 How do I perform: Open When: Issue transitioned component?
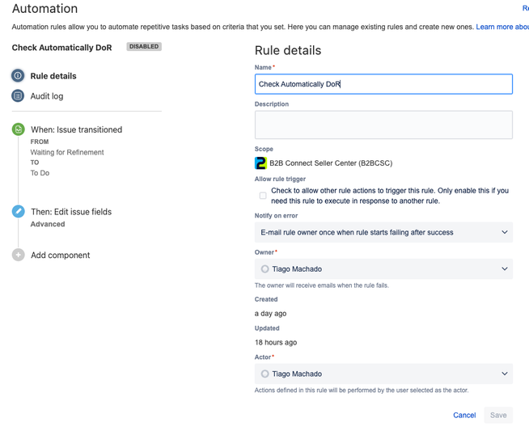77,129
